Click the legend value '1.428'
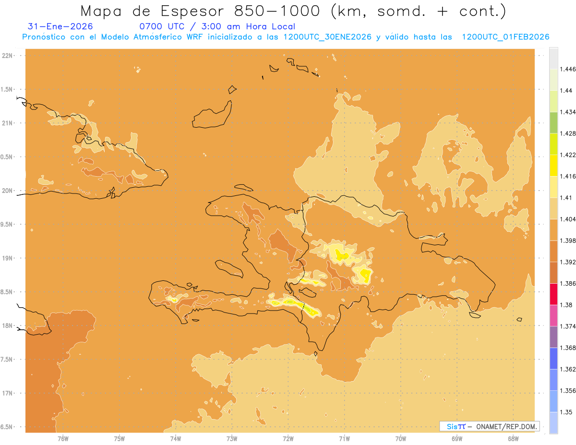Screen dimensions: 576x445 pyautogui.click(x=569, y=133)
